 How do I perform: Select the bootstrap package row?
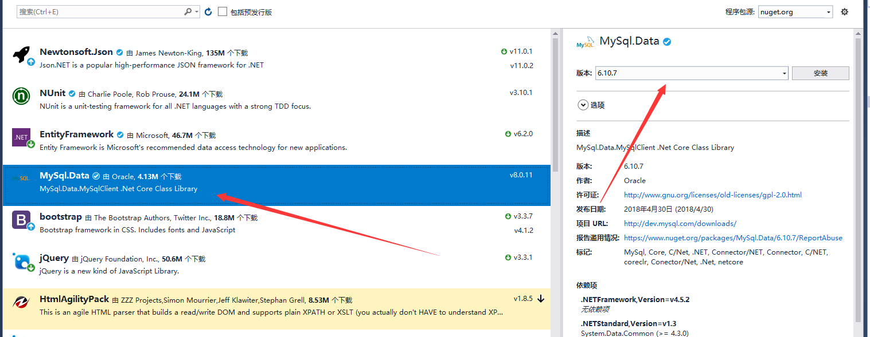276,227
